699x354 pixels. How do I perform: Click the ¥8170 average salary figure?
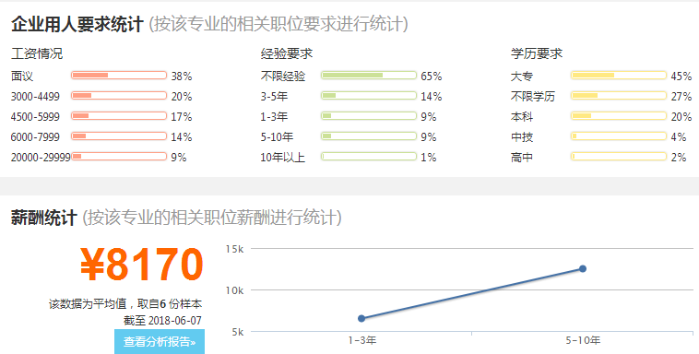pos(142,265)
